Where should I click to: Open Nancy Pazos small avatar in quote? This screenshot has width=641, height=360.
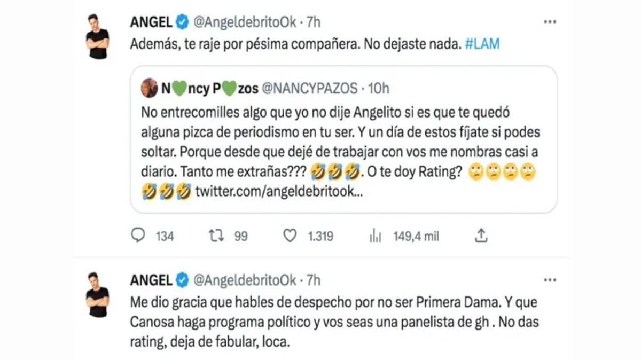150,88
